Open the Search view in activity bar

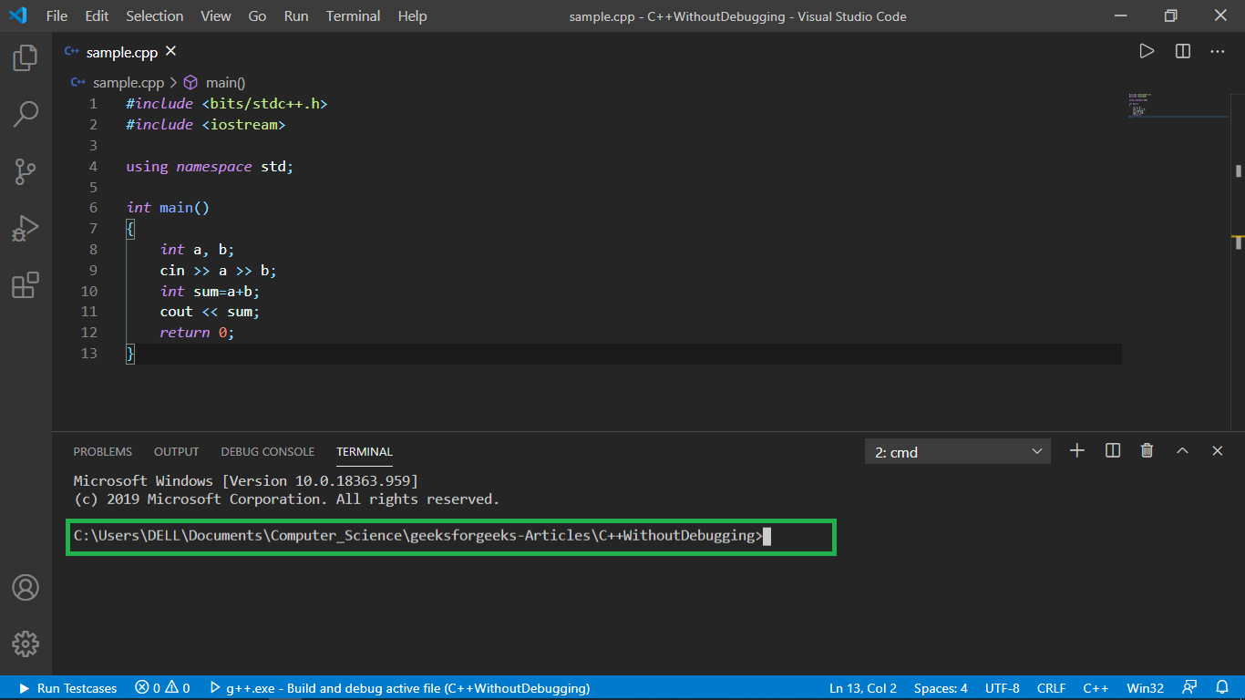(26, 114)
